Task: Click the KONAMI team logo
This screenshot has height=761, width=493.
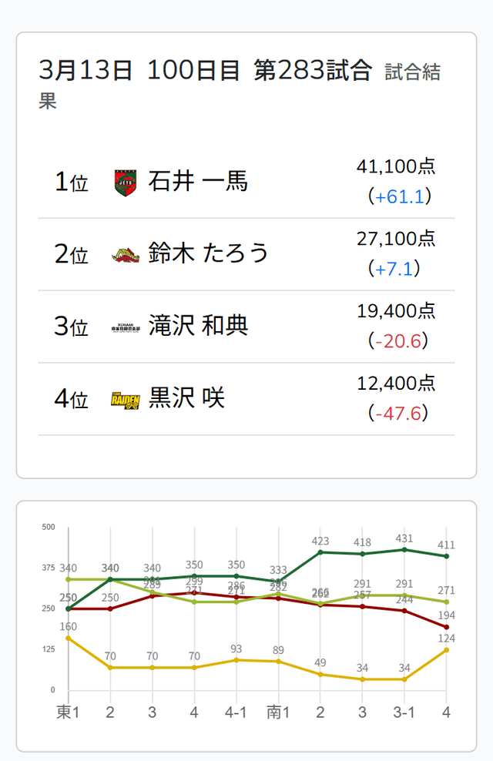Action: click(124, 327)
